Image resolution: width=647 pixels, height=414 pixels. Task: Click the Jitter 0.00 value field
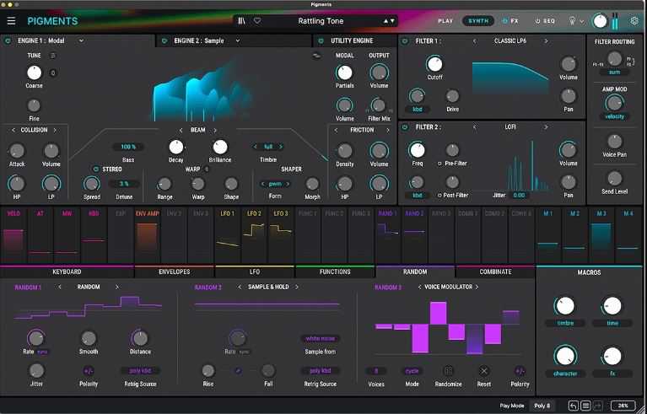(519, 195)
